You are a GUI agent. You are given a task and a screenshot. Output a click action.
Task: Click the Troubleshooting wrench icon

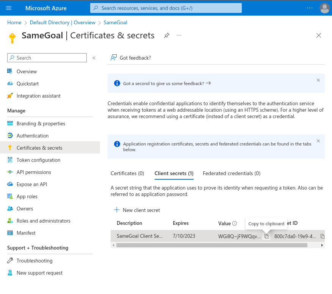click(x=10, y=261)
